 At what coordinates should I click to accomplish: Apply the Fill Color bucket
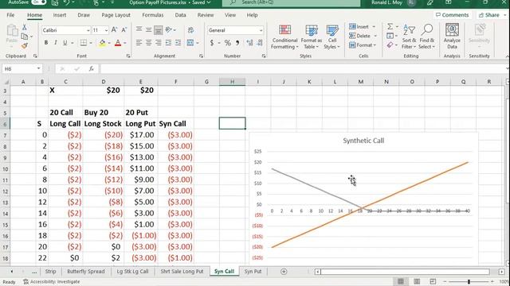coord(102,43)
